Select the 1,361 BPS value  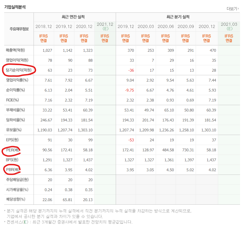click(x=169, y=160)
